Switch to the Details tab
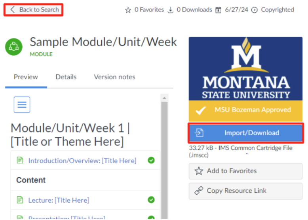Image resolution: width=308 pixels, height=220 pixels. pyautogui.click(x=66, y=77)
